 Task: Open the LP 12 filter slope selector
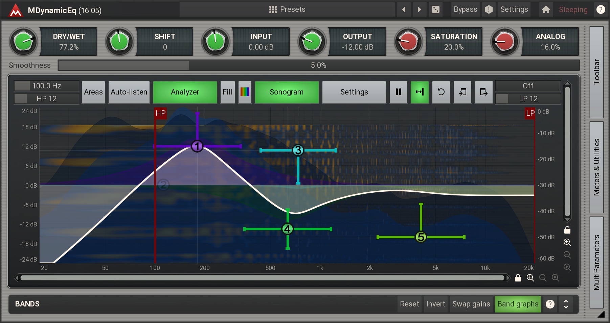click(528, 99)
